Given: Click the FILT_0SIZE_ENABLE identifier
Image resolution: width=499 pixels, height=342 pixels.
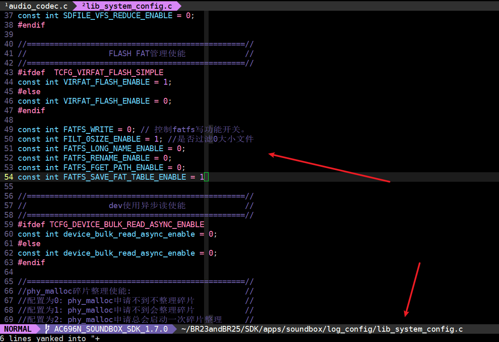Looking at the screenshot, I should 102,139.
